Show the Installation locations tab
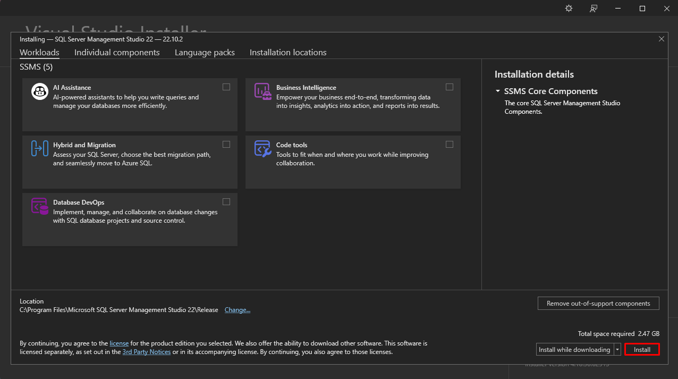678x379 pixels. (x=288, y=53)
